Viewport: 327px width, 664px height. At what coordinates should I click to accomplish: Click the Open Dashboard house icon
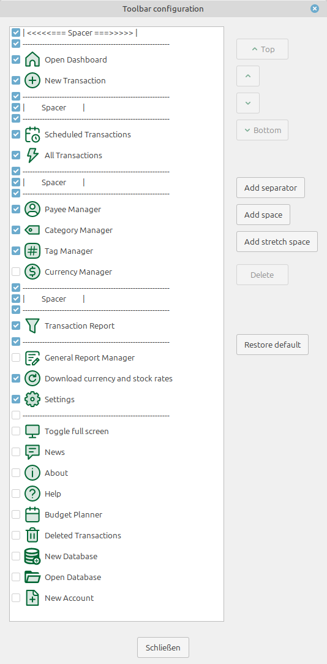pyautogui.click(x=32, y=59)
